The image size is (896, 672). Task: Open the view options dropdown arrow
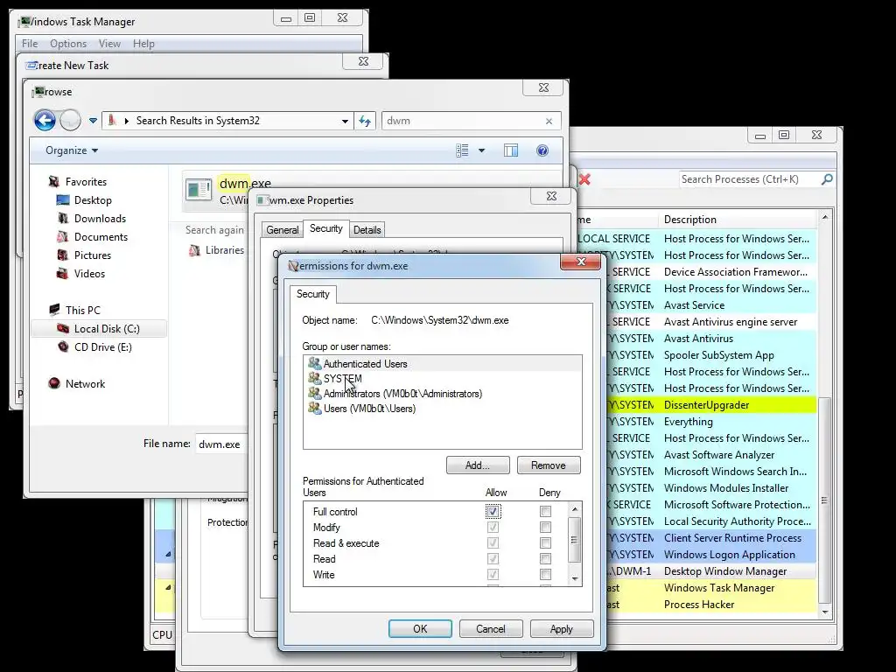point(481,150)
